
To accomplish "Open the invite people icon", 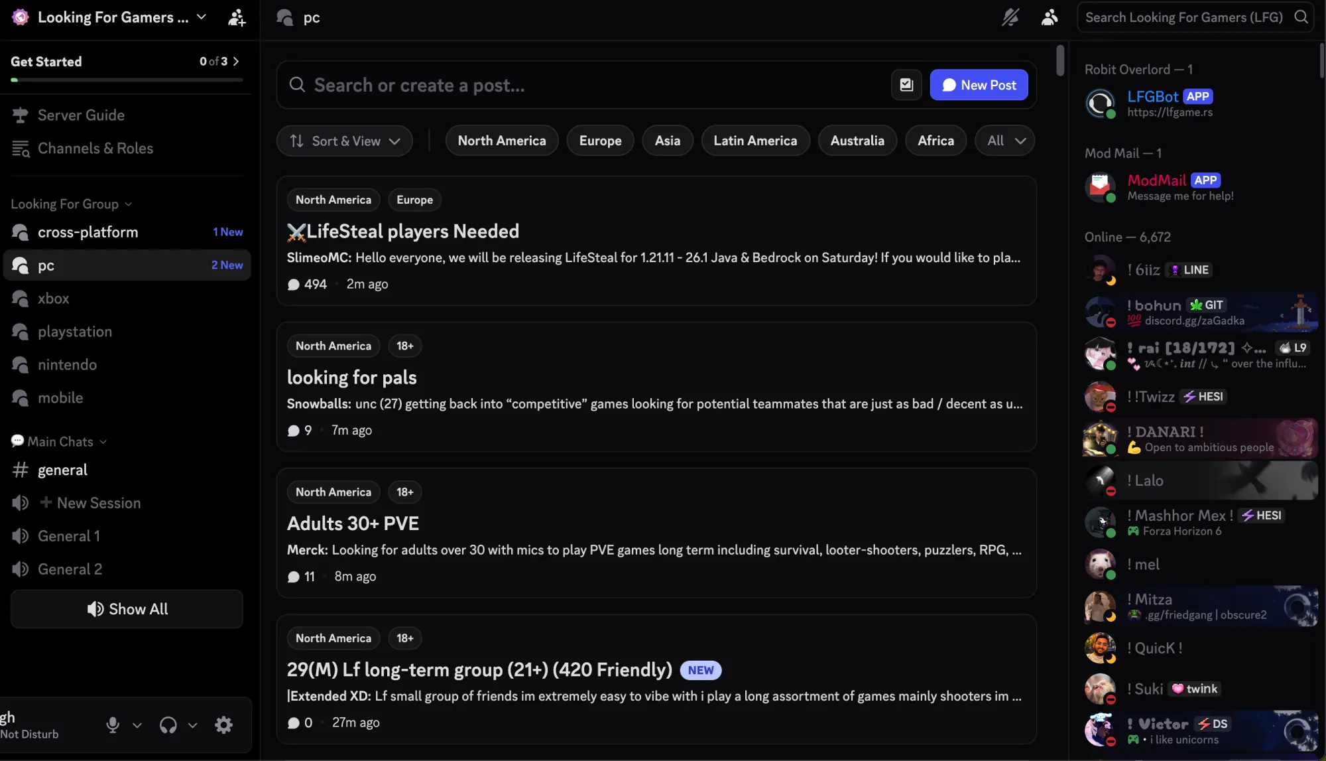I will (237, 17).
